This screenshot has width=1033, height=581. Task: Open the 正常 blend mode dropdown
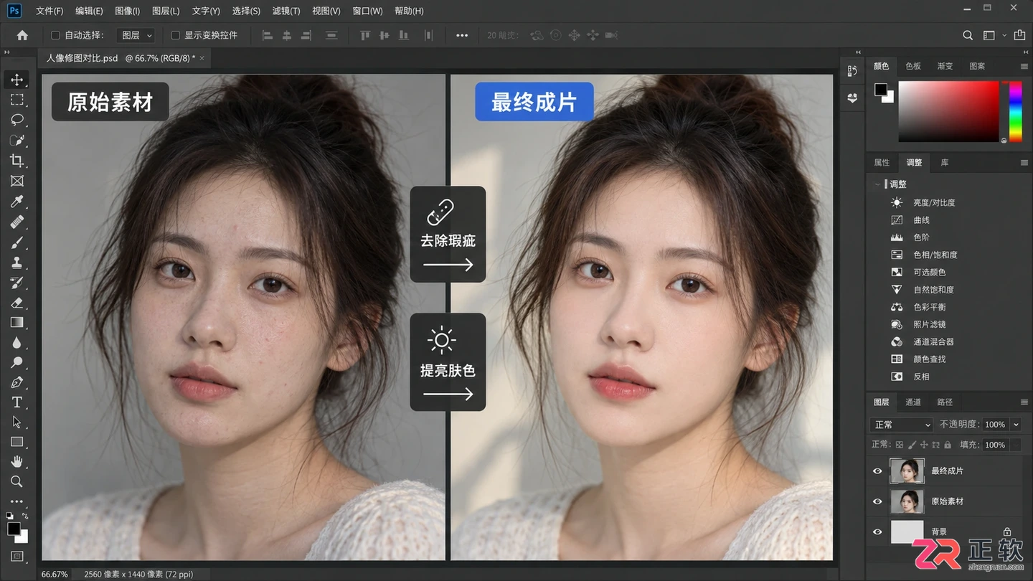[901, 425]
